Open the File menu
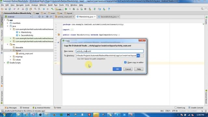Viewport: 208px width, 117px height. (x=2, y=5)
